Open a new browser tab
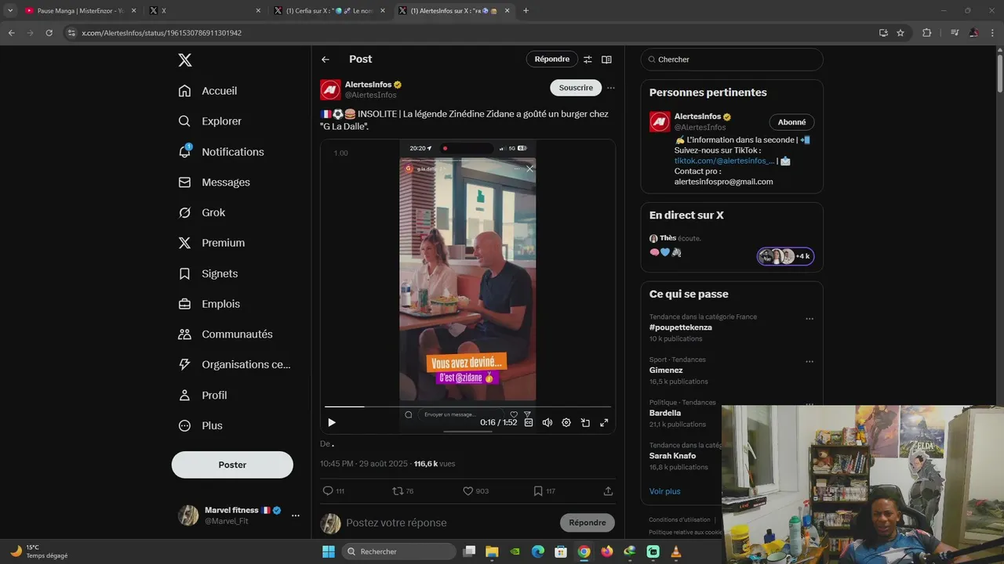The height and width of the screenshot is (564, 1004). tap(526, 11)
